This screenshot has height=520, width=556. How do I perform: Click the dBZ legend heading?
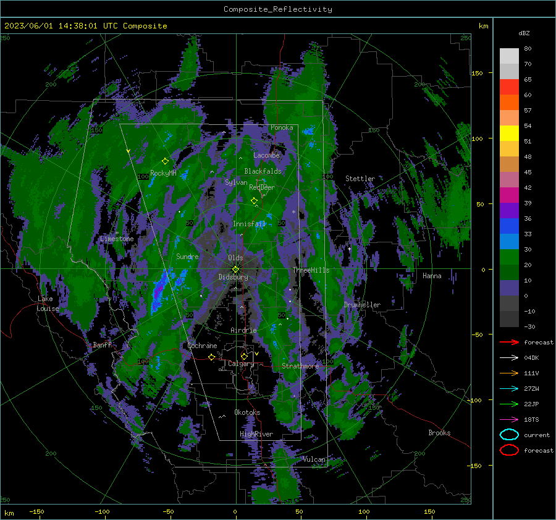pyautogui.click(x=524, y=33)
